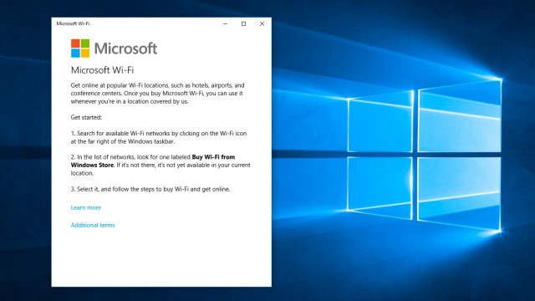Image resolution: width=535 pixels, height=301 pixels.
Task: Click step 3 about following the steps
Action: [150, 189]
